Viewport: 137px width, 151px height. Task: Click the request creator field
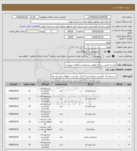[x=75, y=26]
